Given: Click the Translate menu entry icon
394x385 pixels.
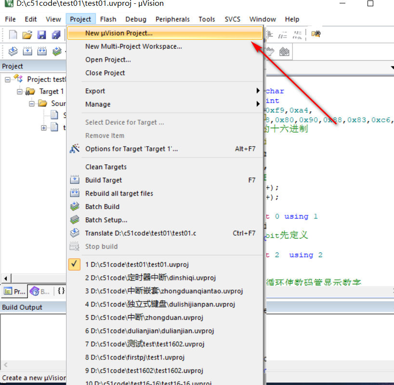Looking at the screenshot, I should [x=75, y=233].
